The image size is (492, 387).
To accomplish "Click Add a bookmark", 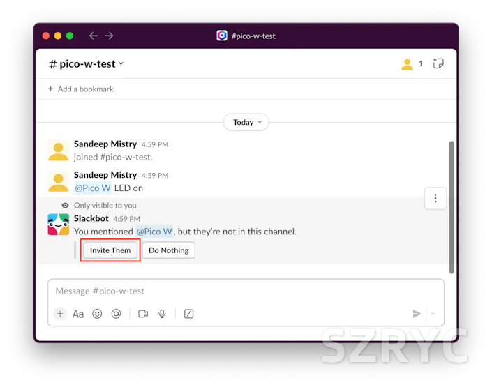I will click(x=80, y=89).
